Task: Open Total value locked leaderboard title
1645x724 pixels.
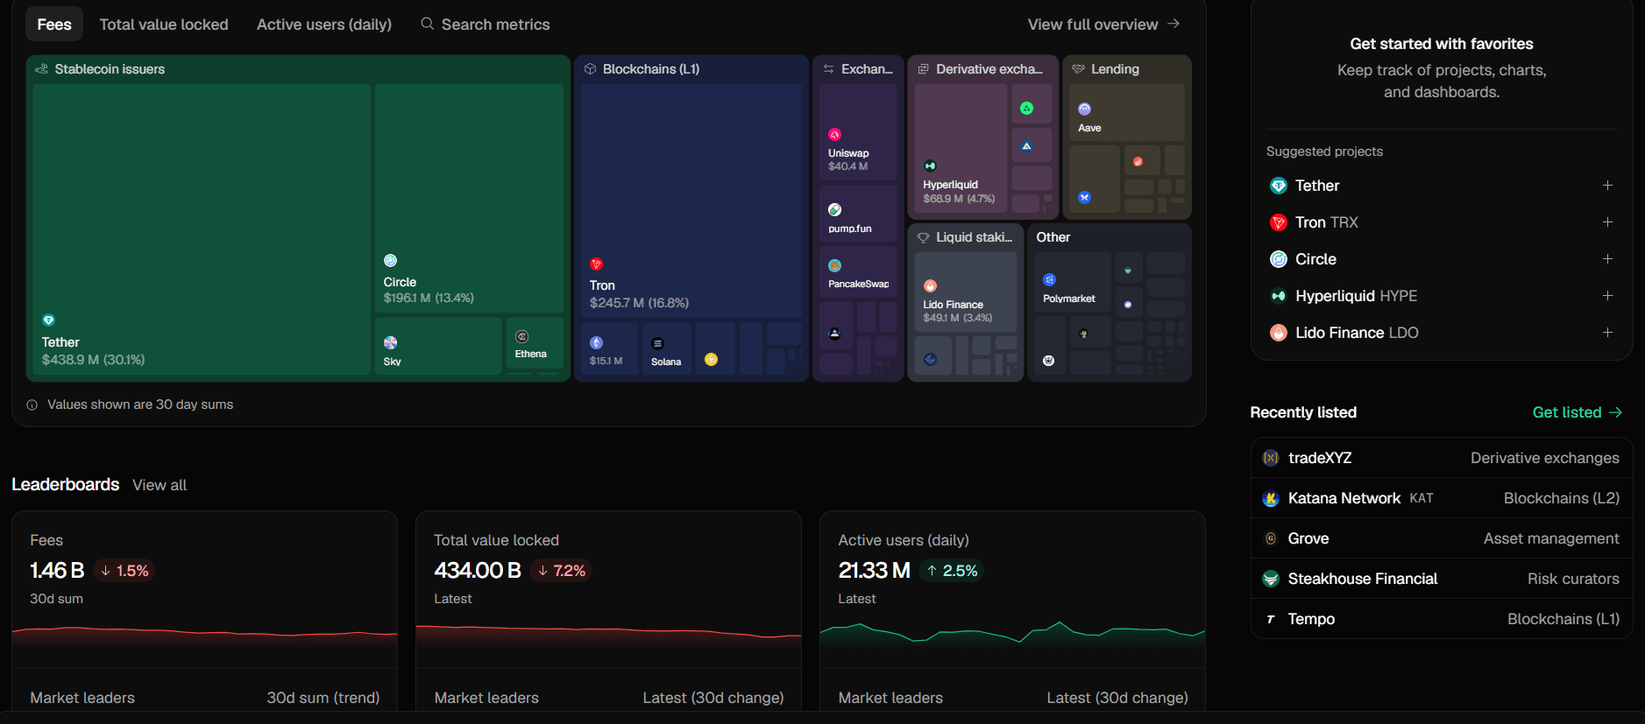Action: [496, 540]
